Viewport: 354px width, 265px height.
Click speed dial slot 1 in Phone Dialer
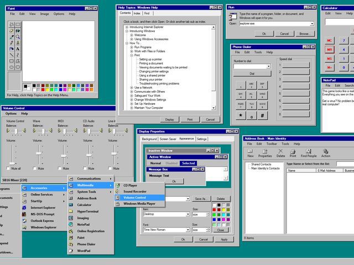click(x=296, y=65)
